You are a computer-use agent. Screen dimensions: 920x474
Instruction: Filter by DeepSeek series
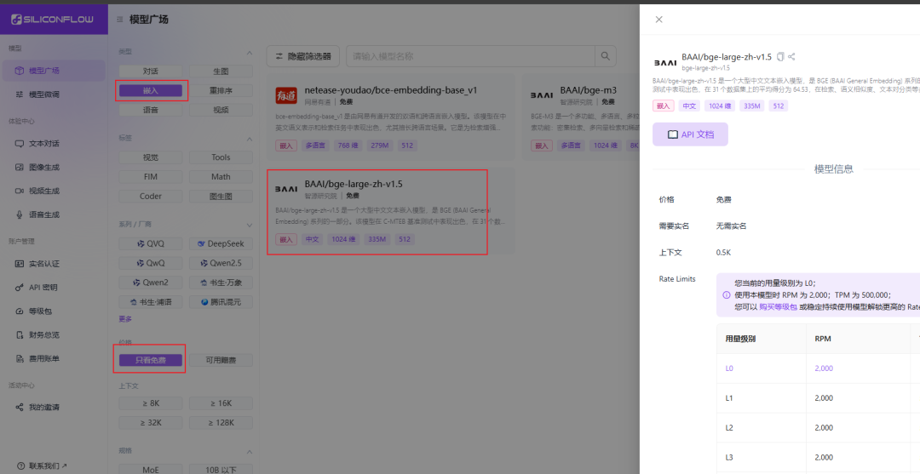(221, 243)
